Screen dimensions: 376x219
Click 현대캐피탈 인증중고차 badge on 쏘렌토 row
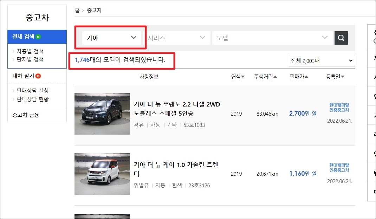(x=339, y=108)
